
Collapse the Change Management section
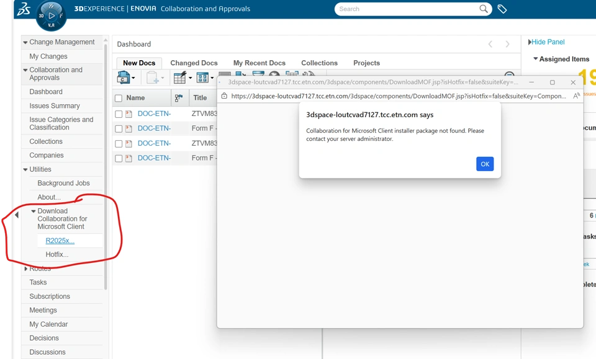(25, 43)
